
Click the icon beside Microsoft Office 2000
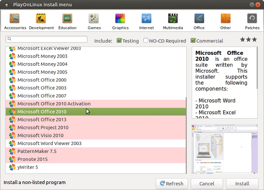(x=12, y=80)
